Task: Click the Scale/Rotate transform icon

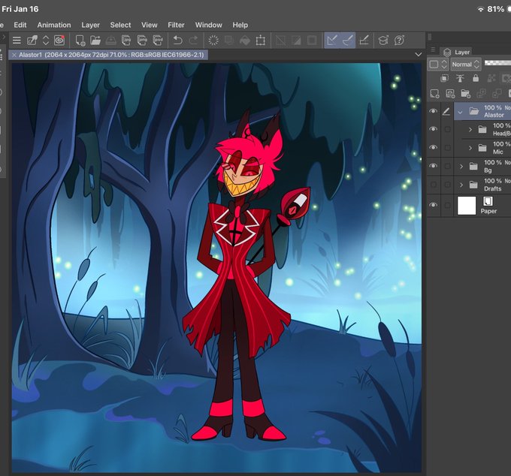Action: [261, 41]
